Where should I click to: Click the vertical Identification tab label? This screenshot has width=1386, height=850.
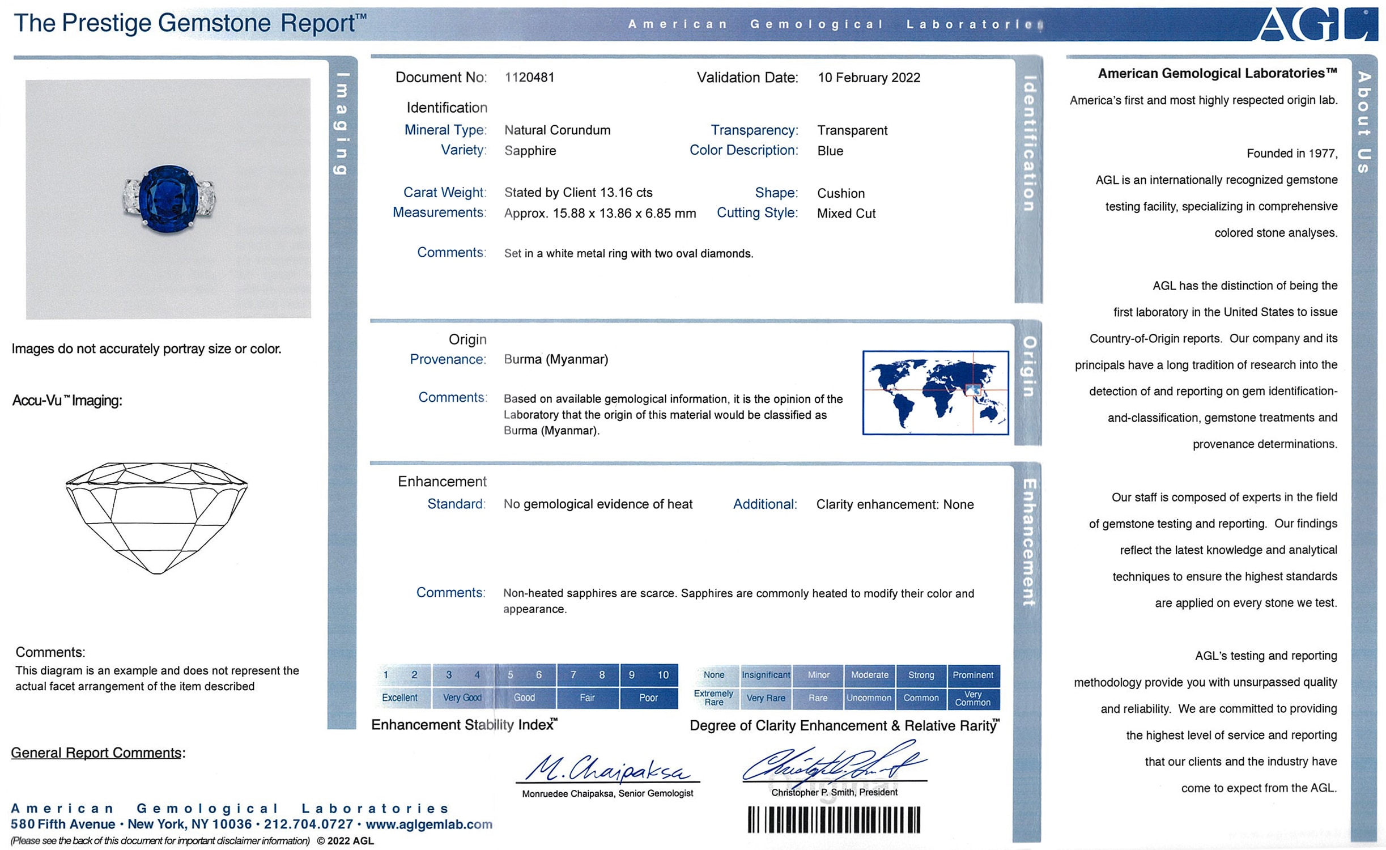pyautogui.click(x=1029, y=143)
